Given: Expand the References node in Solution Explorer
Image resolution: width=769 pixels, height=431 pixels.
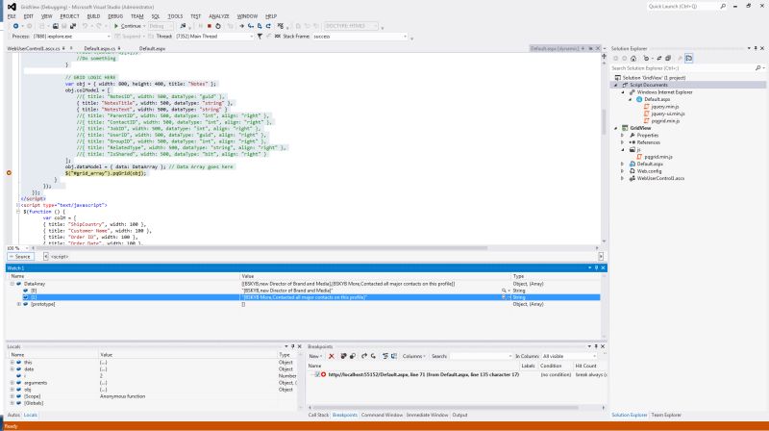Looking at the screenshot, I should click(x=623, y=142).
